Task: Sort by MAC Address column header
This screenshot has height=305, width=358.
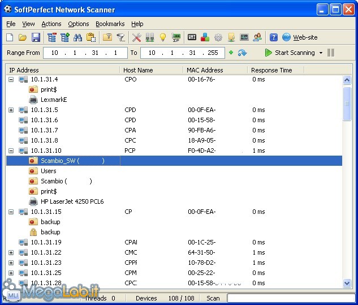Action: (215, 70)
